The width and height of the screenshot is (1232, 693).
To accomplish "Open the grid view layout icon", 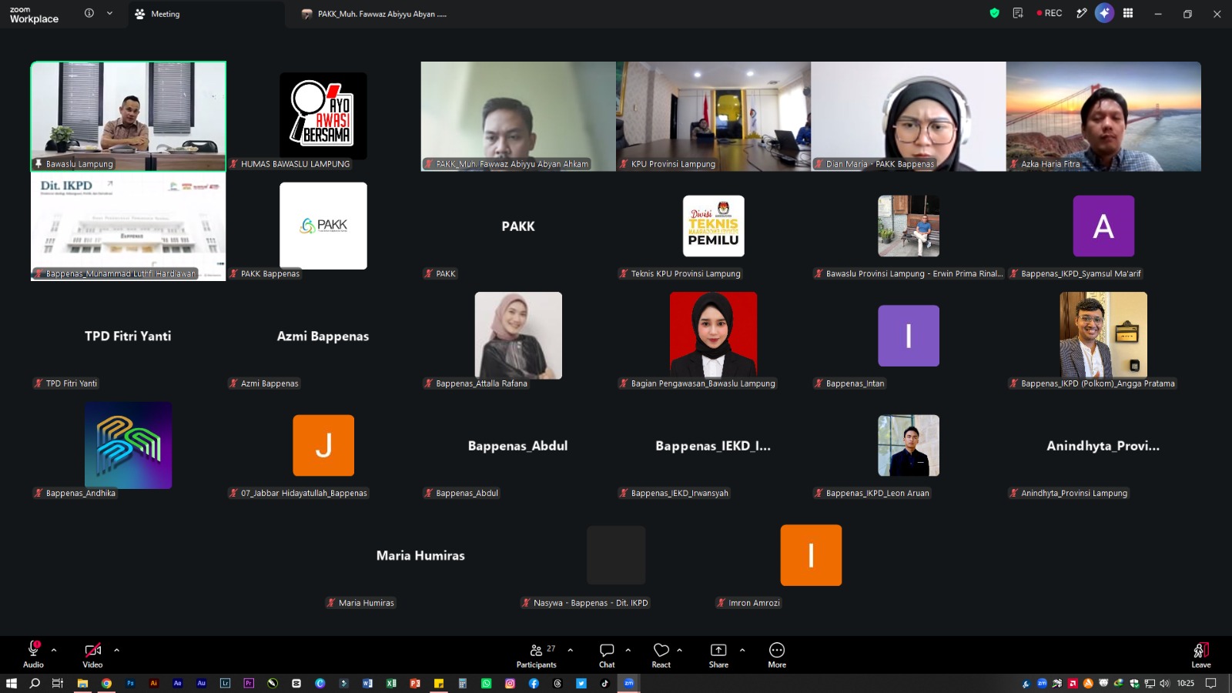I will pyautogui.click(x=1128, y=13).
